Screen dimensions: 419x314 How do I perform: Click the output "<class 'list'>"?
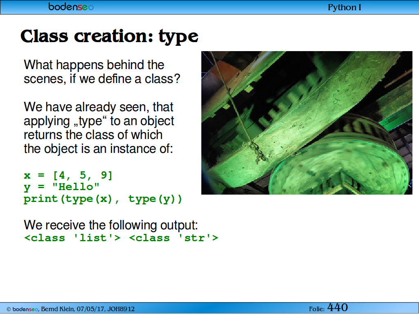click(72, 238)
